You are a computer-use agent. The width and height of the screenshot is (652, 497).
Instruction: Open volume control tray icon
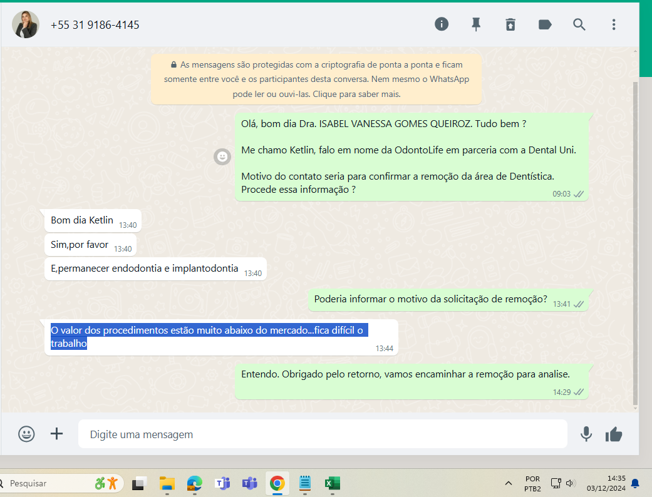coord(571,483)
